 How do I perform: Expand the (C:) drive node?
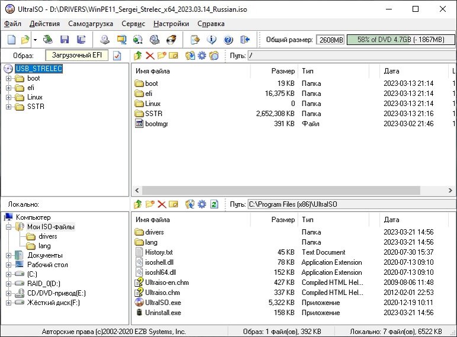coord(8,274)
